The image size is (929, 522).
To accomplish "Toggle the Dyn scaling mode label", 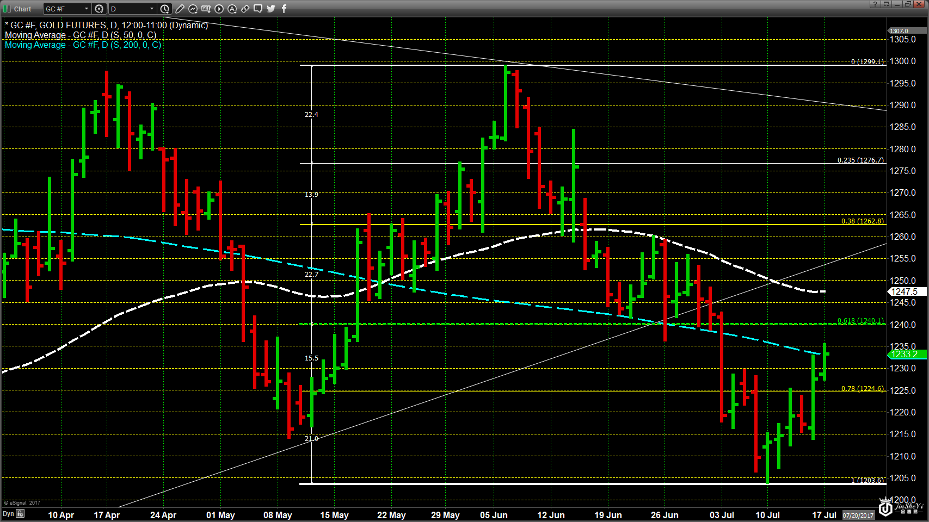I will 8,514.
